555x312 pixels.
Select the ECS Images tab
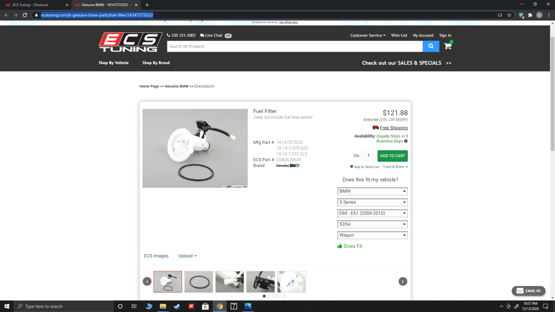tap(156, 256)
